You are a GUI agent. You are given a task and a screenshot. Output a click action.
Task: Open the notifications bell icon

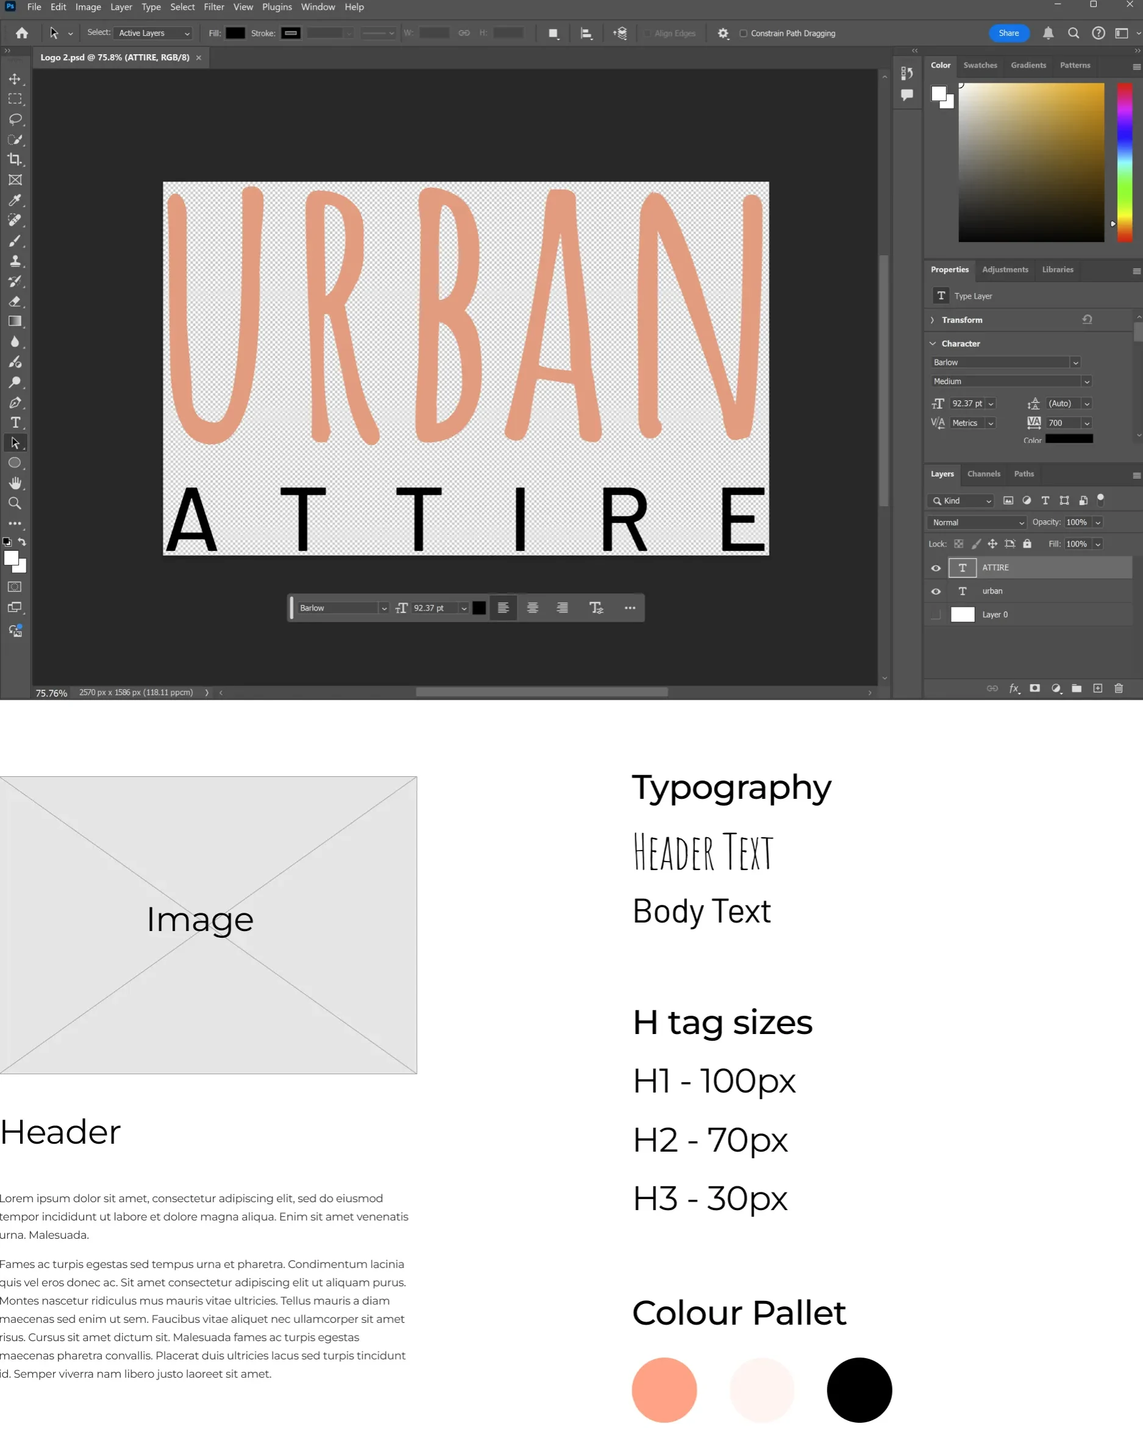1049,33
